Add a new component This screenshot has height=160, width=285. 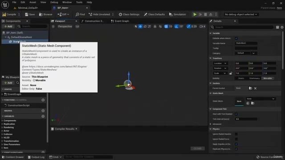click(x=8, y=26)
